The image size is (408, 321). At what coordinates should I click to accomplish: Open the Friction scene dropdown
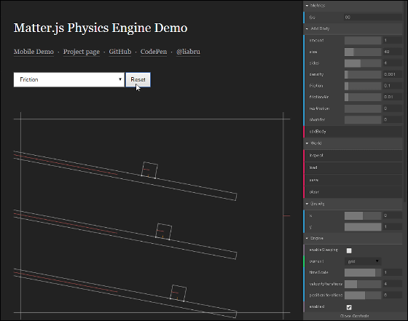click(x=68, y=79)
